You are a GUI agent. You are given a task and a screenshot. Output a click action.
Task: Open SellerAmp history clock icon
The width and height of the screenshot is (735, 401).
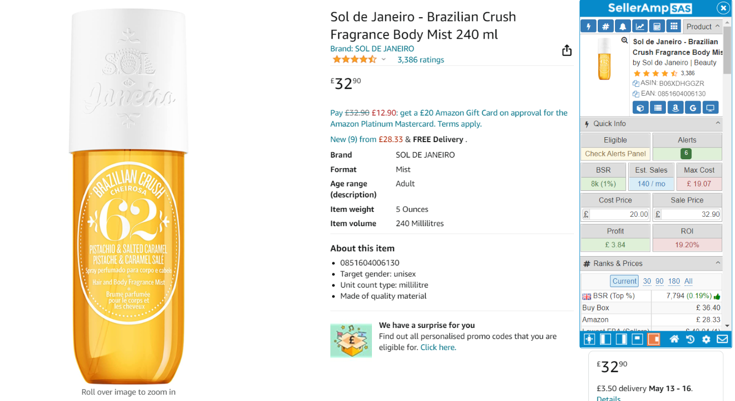coord(690,339)
